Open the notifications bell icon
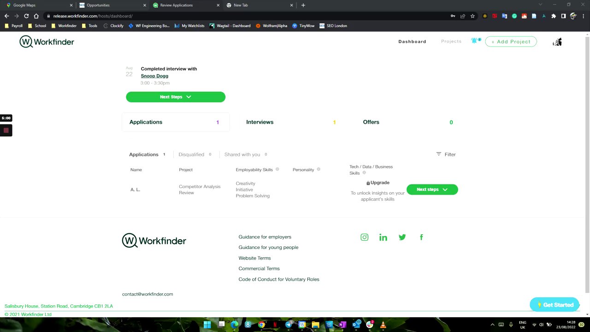The image size is (590, 332). pyautogui.click(x=474, y=41)
